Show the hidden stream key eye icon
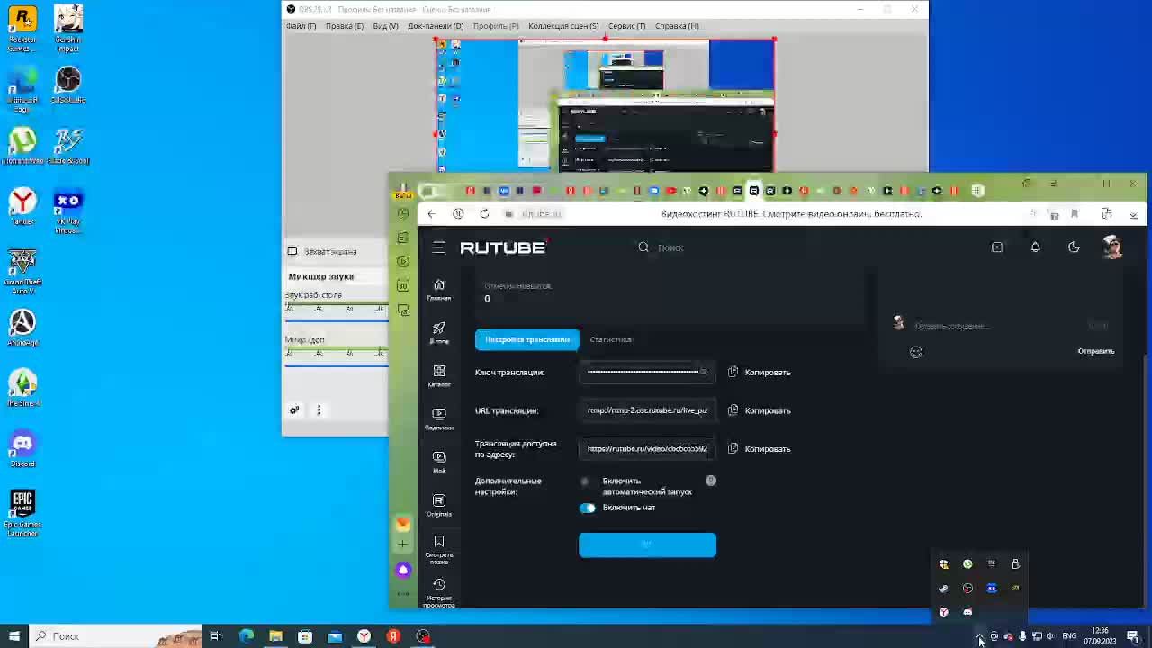 pos(704,372)
